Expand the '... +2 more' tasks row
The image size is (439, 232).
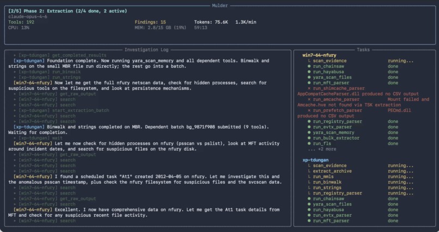coord(322,149)
